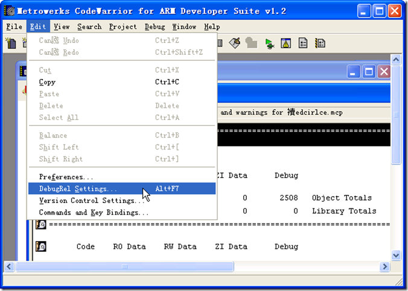Click the CodeWarrior gear icon in title bar

click(10, 11)
